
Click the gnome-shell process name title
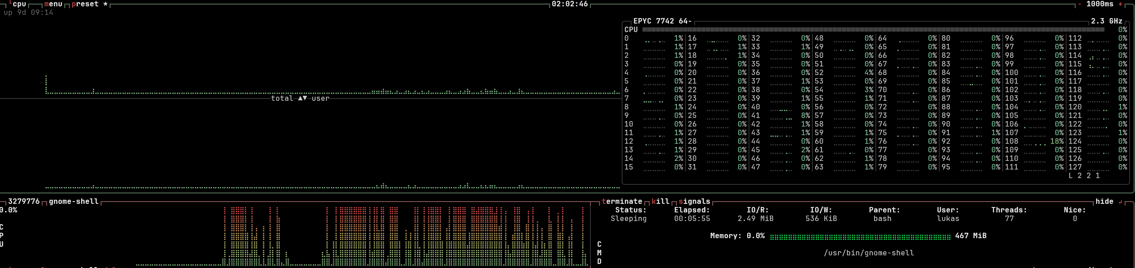coord(73,202)
